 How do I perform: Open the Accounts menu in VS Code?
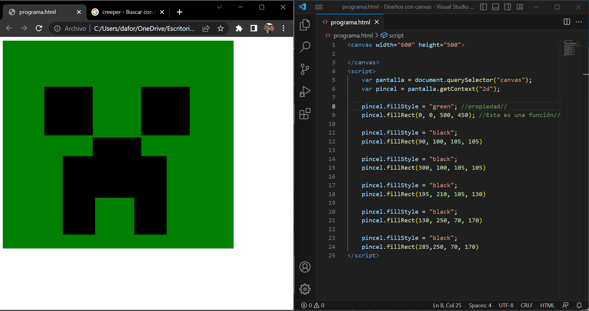click(305, 267)
